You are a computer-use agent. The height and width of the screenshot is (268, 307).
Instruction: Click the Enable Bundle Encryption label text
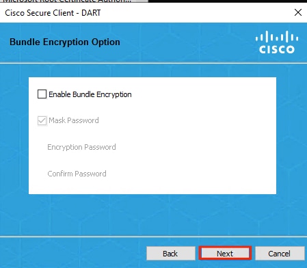[90, 94]
